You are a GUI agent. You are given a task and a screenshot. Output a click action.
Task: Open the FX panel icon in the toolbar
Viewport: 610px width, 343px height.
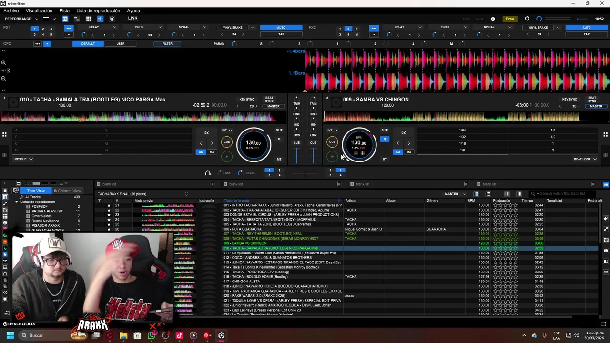coord(65,19)
